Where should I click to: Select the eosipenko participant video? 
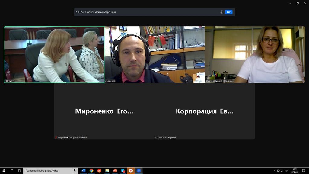pos(154,54)
